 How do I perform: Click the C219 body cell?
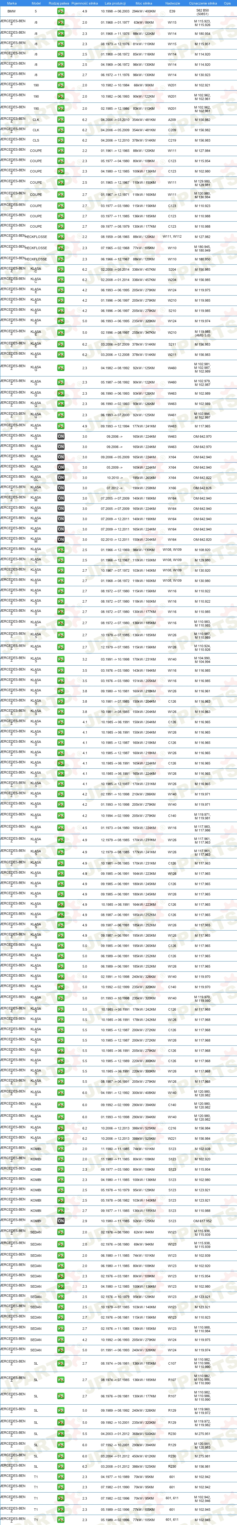click(x=172, y=140)
